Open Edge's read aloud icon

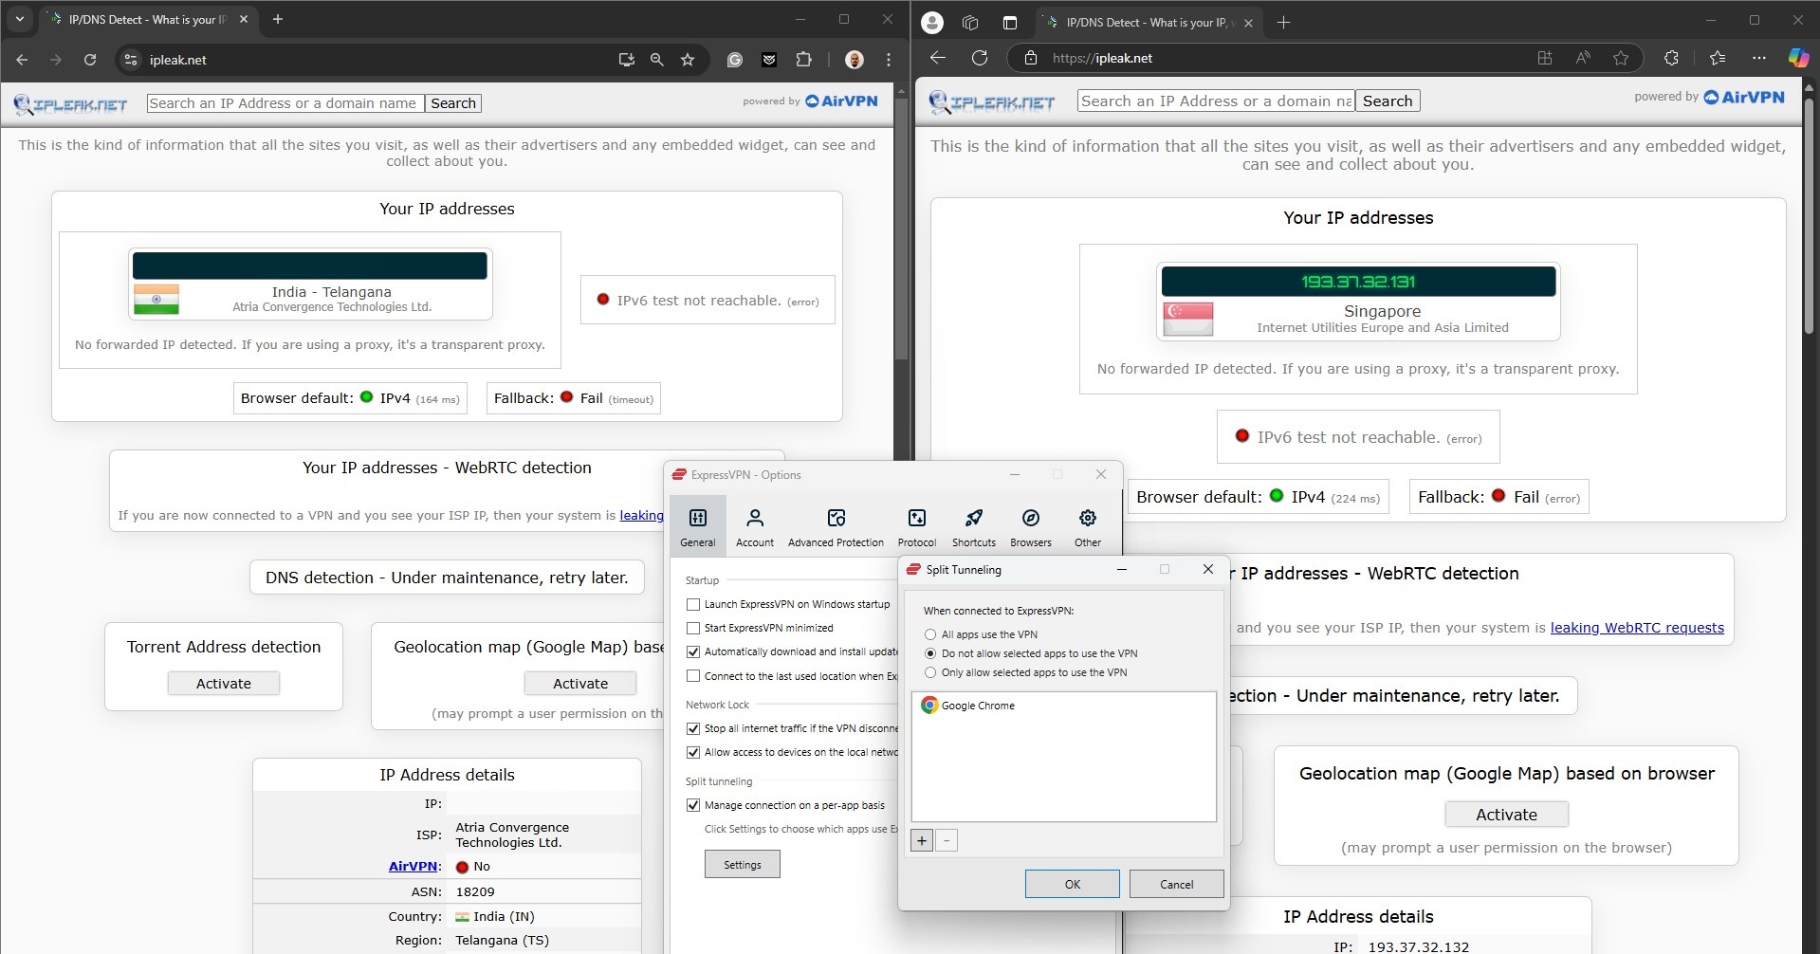pyautogui.click(x=1583, y=58)
